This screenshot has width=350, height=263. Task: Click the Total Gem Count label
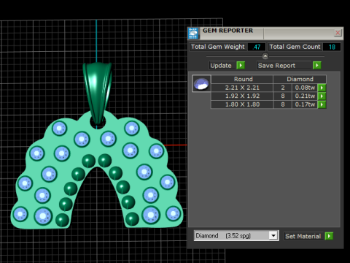pos(295,47)
